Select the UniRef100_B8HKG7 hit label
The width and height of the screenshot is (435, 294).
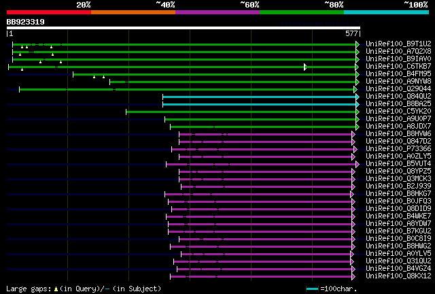398,194
